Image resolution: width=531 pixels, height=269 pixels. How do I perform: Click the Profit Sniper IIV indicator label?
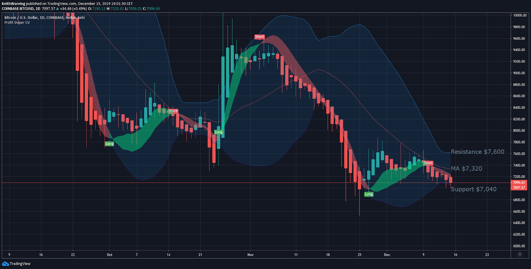click(17, 23)
